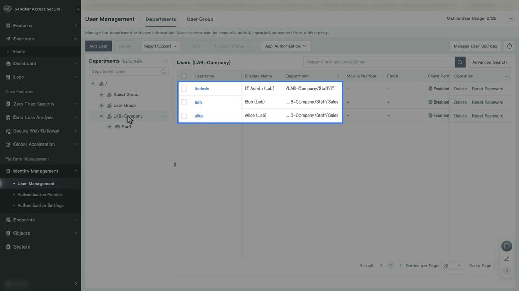The height and width of the screenshot is (291, 519).
Task: Open the floating help book icon
Action: [507, 246]
